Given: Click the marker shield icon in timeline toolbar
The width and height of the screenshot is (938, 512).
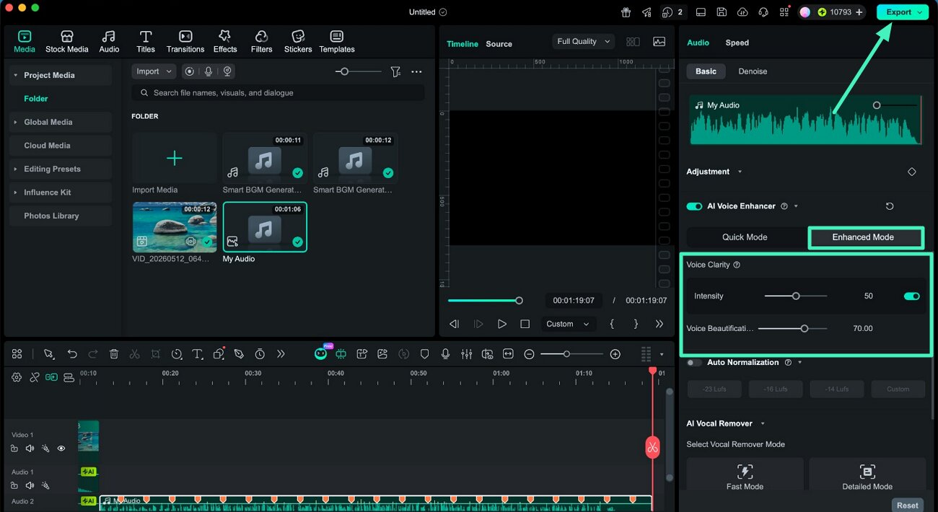Looking at the screenshot, I should pos(424,353).
